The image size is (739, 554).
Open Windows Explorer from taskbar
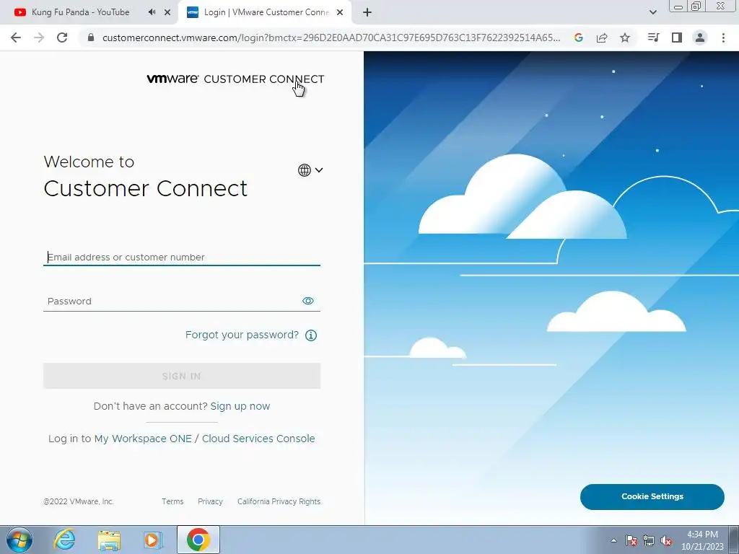coord(109,540)
